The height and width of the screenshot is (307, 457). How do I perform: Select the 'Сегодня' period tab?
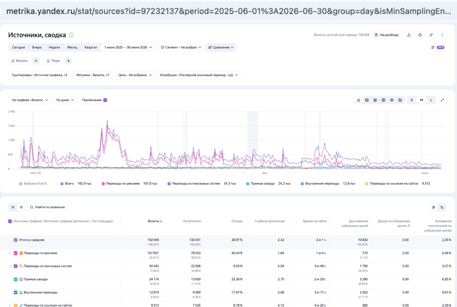(19, 47)
